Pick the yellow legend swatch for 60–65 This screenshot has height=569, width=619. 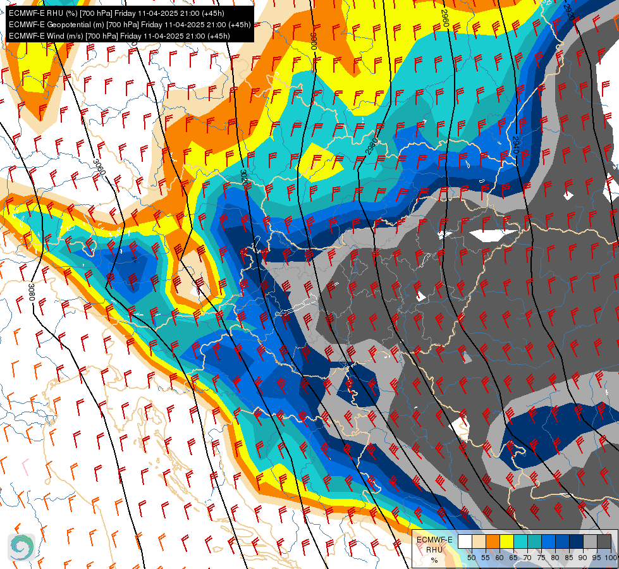pos(506,541)
